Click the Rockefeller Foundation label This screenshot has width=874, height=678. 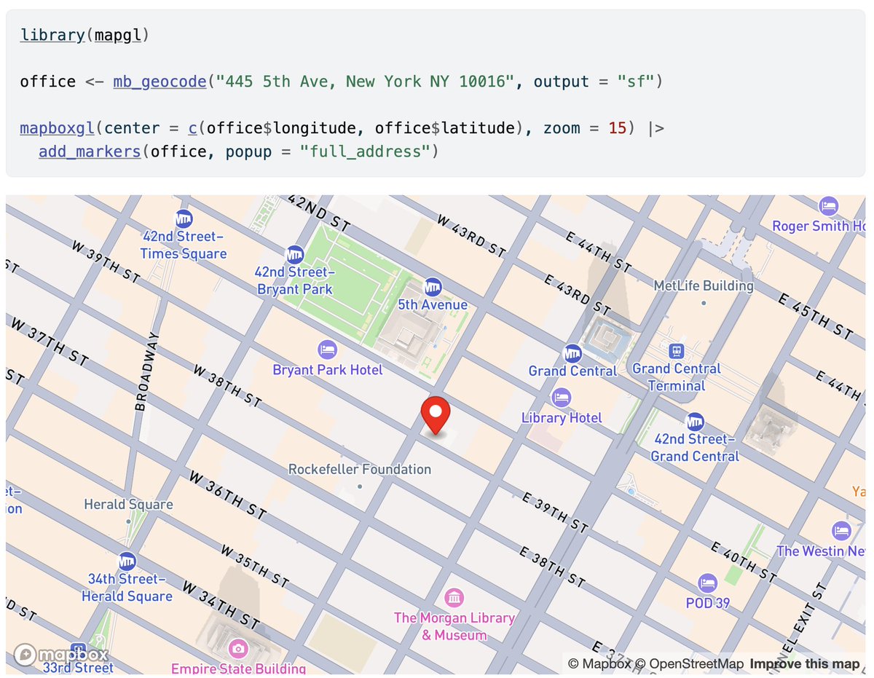click(360, 469)
